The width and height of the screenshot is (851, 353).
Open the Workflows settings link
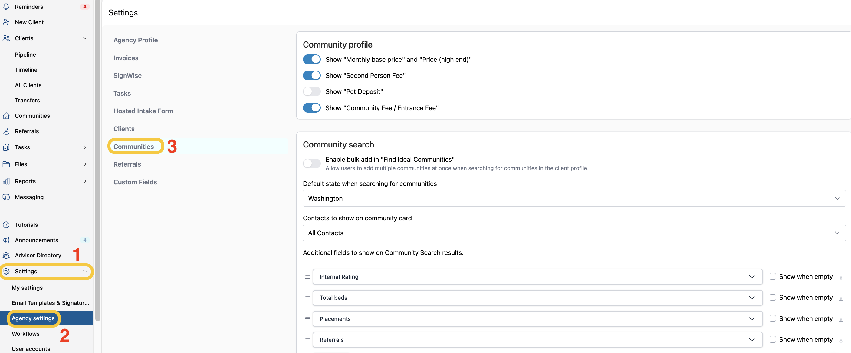25,334
